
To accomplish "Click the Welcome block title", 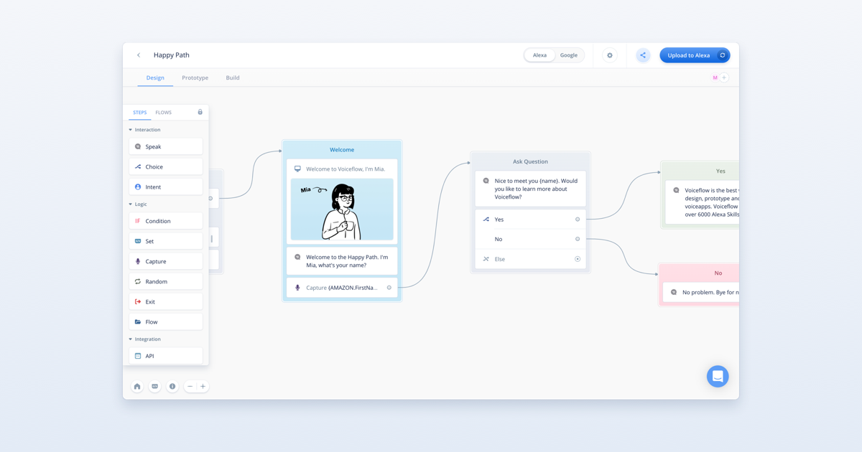I will click(x=342, y=150).
